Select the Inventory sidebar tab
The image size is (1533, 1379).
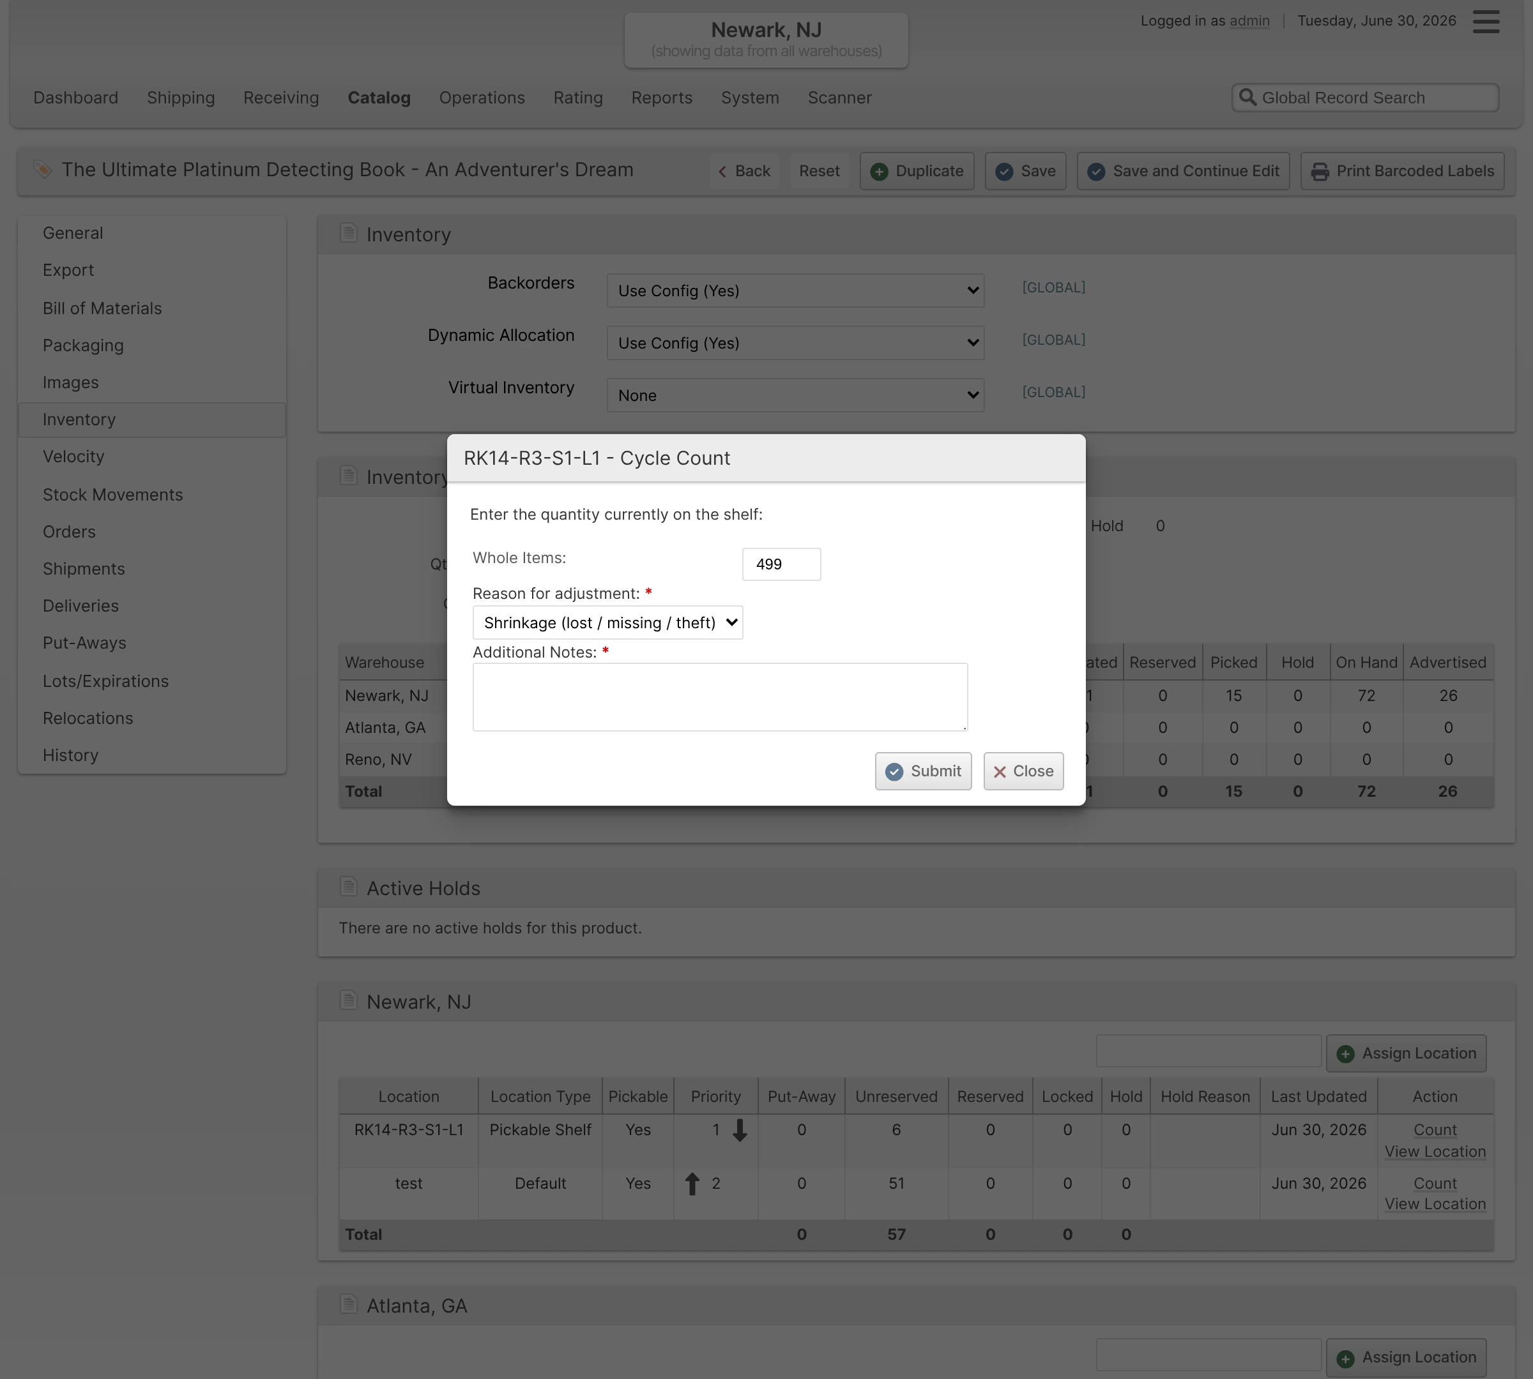[151, 419]
